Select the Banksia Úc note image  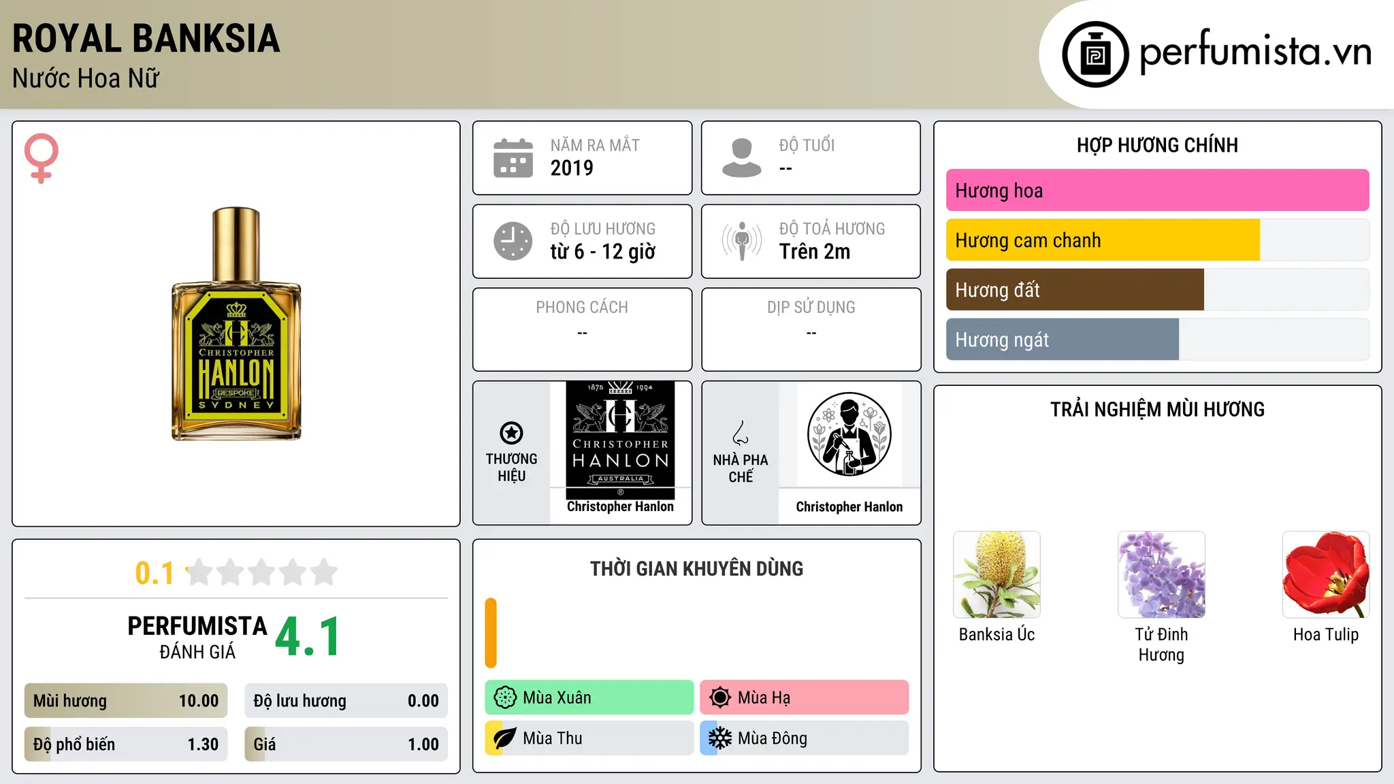(996, 574)
